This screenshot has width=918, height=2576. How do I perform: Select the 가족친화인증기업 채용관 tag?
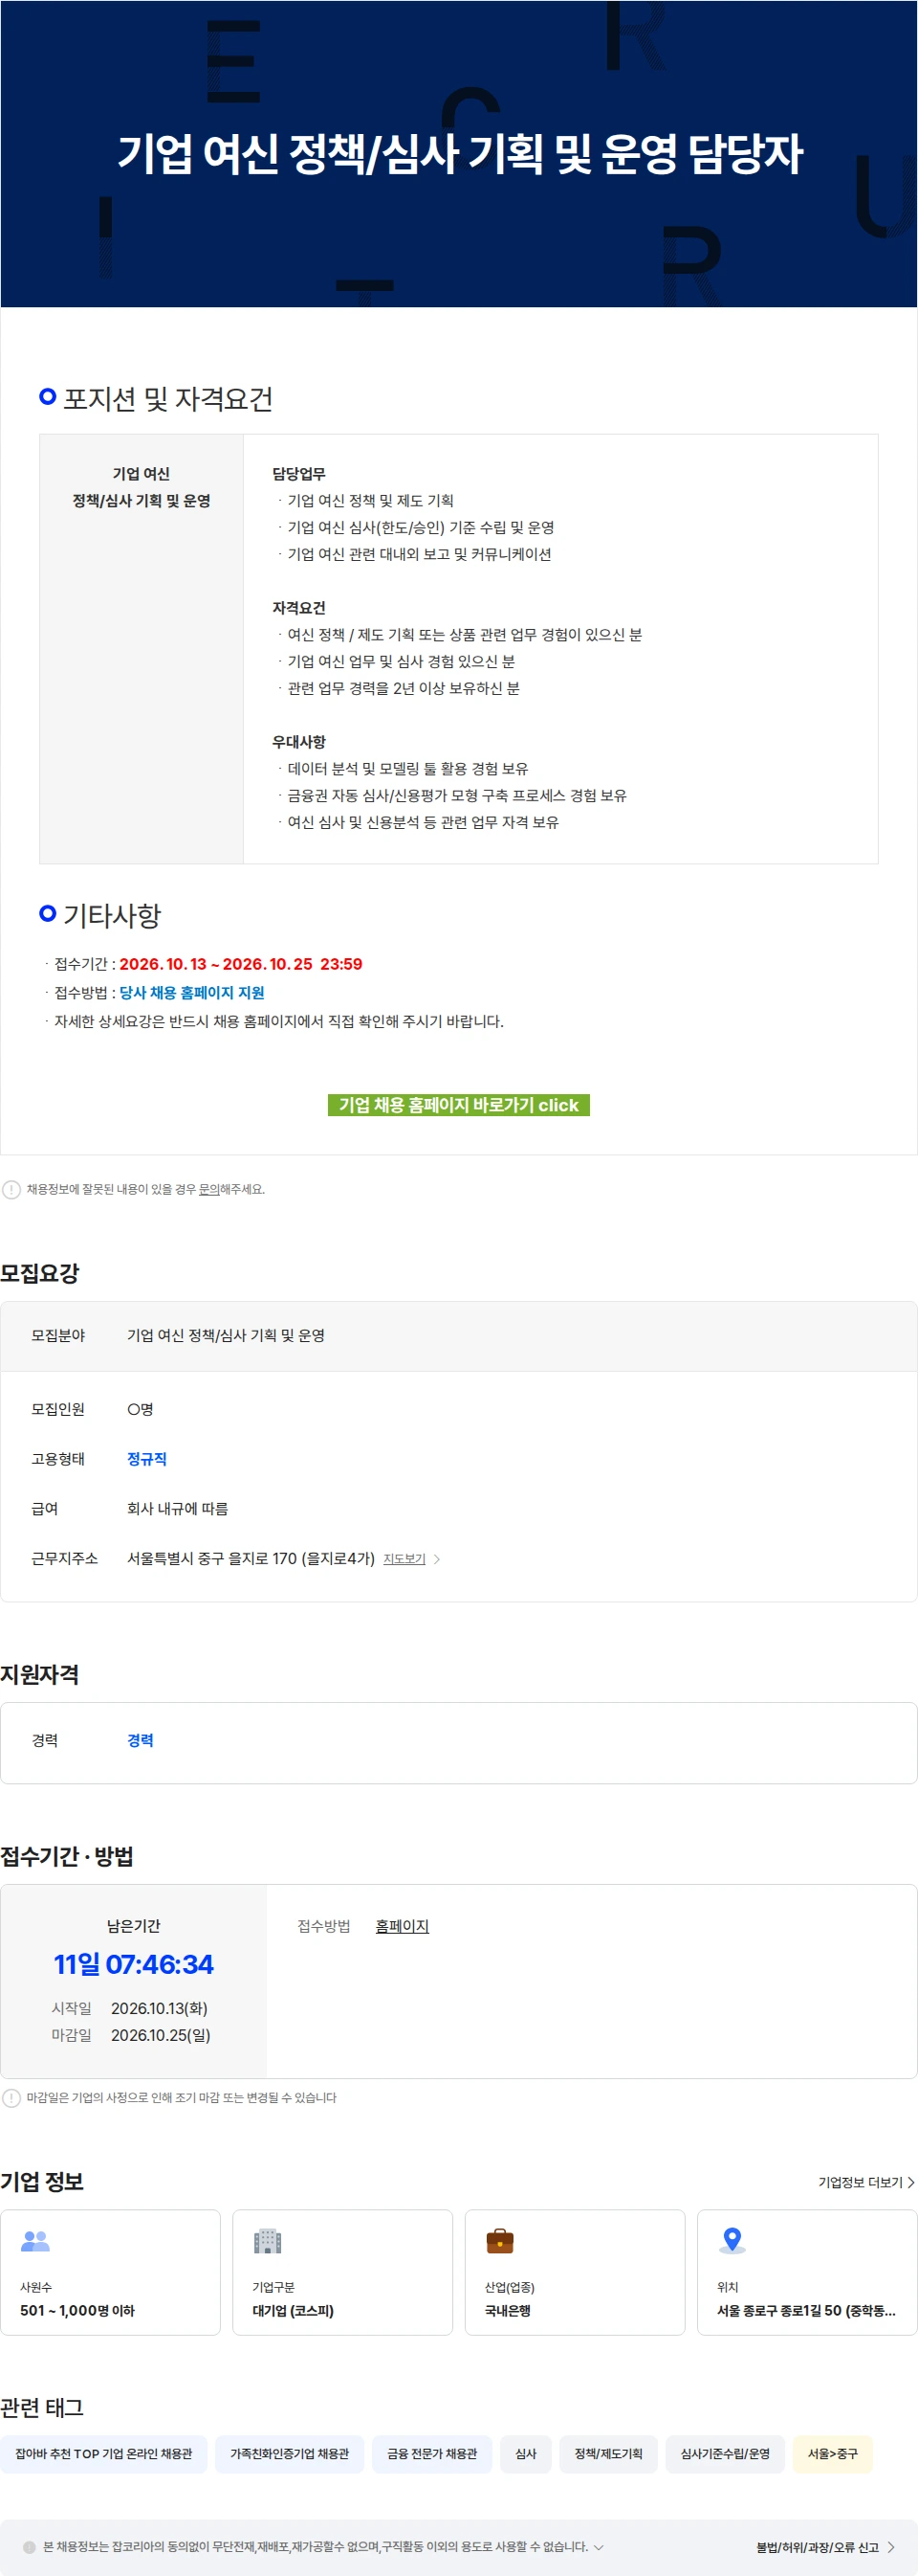click(x=290, y=2454)
